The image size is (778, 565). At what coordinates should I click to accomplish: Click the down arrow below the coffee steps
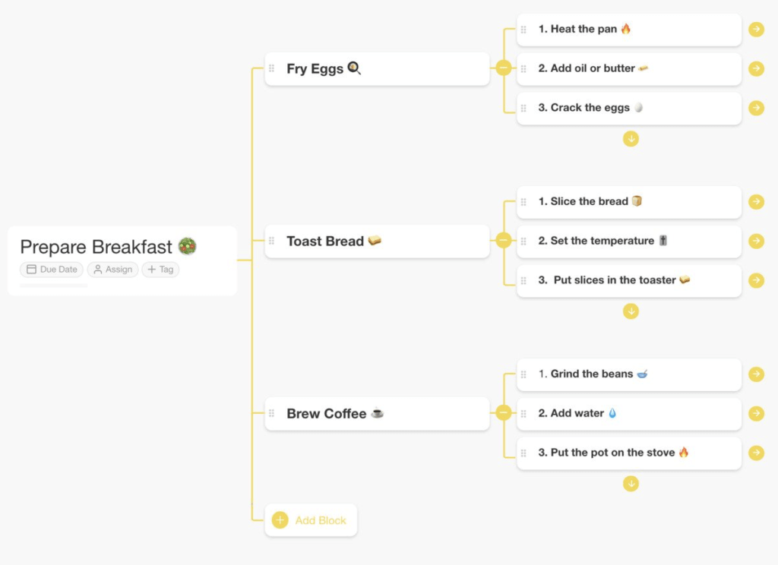[x=631, y=483]
